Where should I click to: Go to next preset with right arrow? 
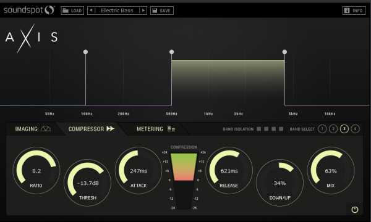(143, 10)
